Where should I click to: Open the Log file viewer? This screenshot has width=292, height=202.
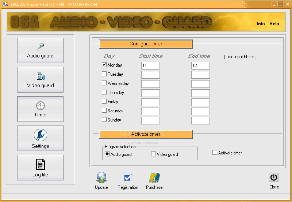[x=40, y=168]
